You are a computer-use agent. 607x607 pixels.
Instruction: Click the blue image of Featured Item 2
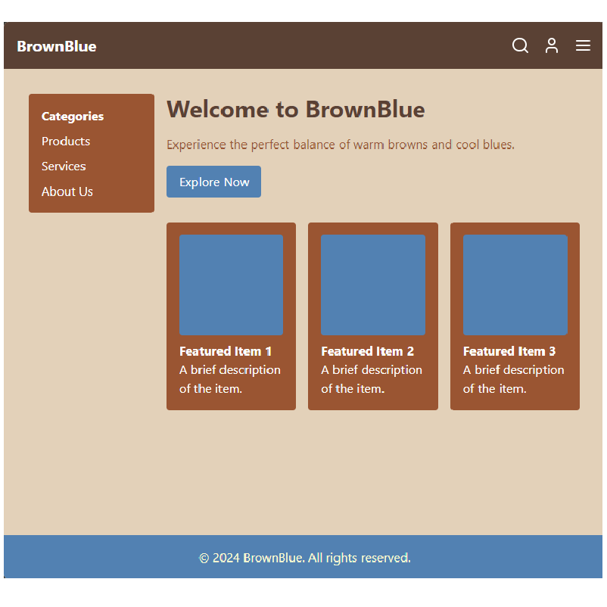[x=372, y=285]
